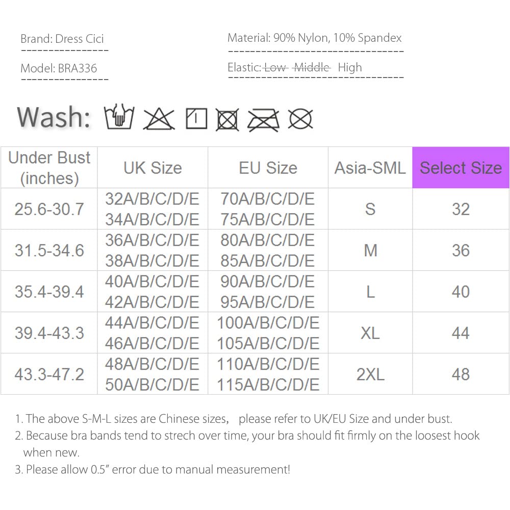Screen dimensions: 510x510
Task: Click the do not tumble dry icon
Action: [227, 119]
